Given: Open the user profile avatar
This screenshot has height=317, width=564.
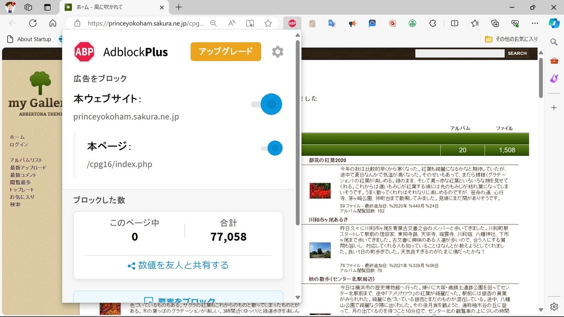Looking at the screenshot, I should point(10,7).
